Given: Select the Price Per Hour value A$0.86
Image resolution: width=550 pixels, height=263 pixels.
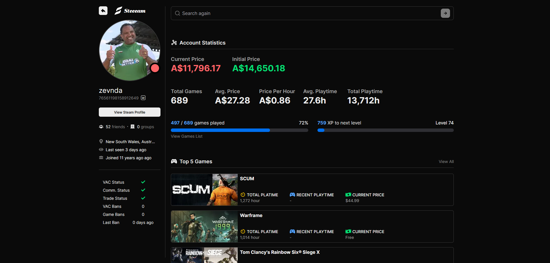Looking at the screenshot, I should point(275,100).
